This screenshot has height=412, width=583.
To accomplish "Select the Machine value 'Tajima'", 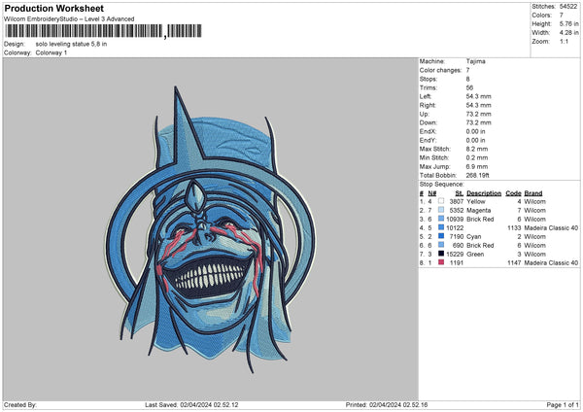I will click(x=475, y=62).
